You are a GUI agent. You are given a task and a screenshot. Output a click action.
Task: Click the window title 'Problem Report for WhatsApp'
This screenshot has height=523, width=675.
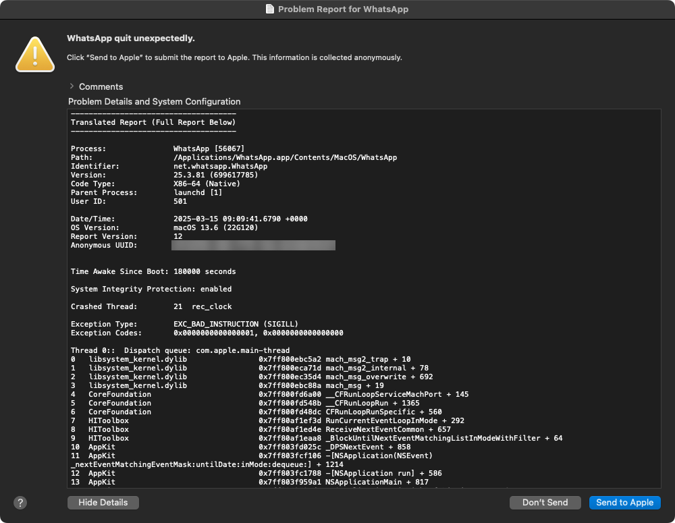(x=343, y=9)
